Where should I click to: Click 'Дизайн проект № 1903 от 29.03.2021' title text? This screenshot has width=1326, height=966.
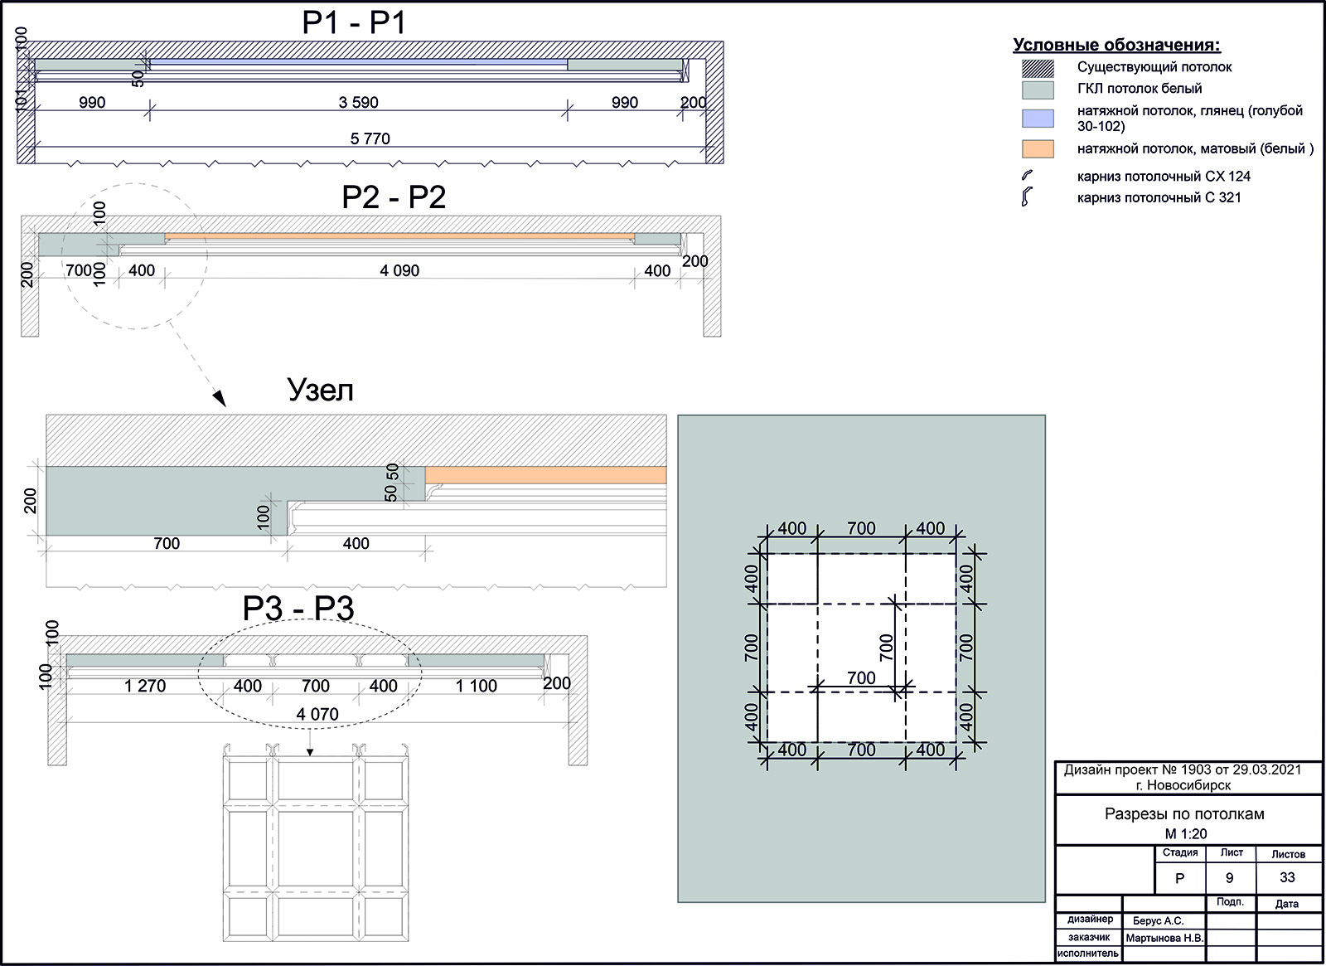click(1183, 769)
